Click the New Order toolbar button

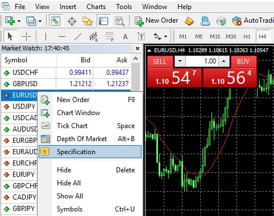point(156,21)
